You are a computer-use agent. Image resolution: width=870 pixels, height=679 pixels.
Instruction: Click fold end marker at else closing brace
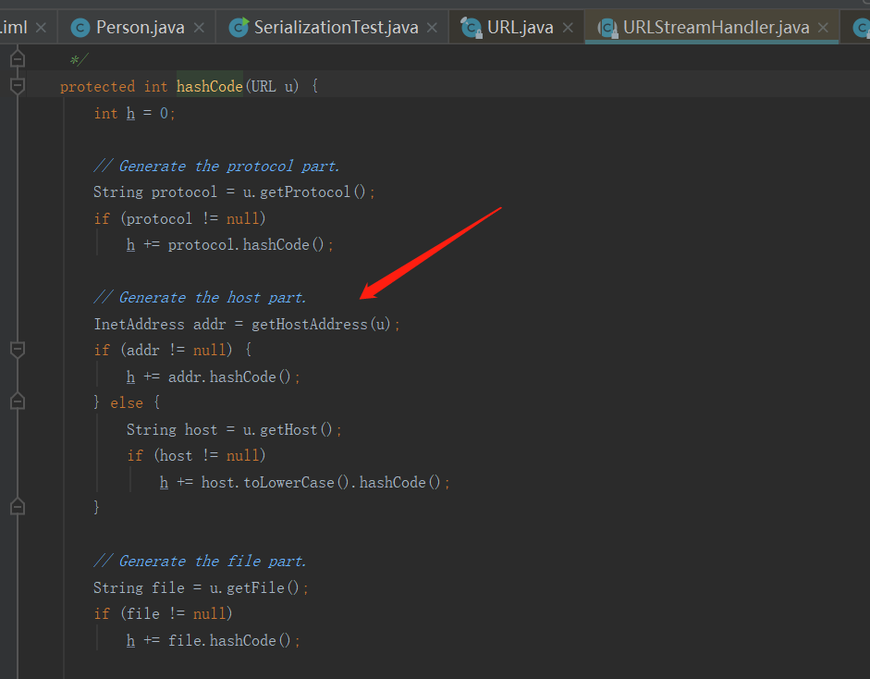point(17,507)
